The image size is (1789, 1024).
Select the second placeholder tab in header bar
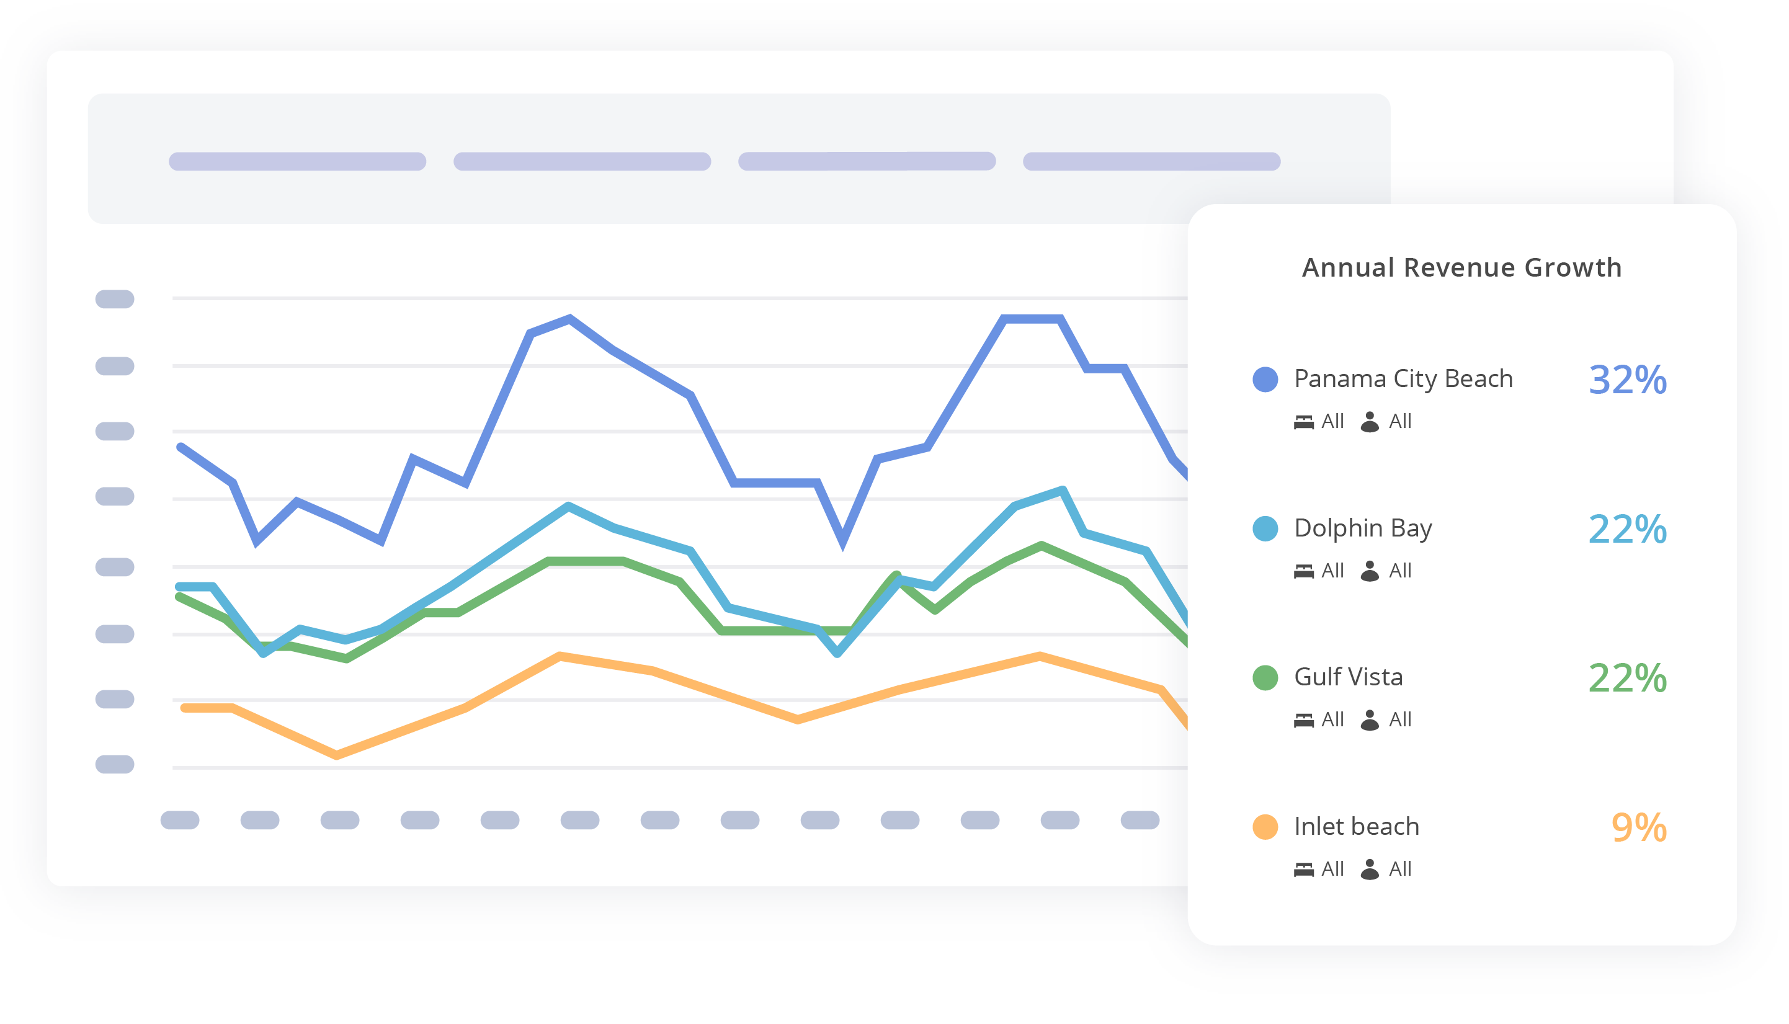[582, 162]
